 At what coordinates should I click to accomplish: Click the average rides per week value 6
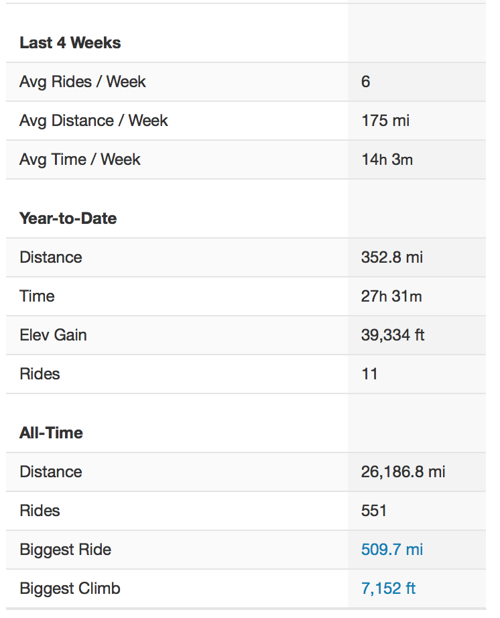(365, 82)
